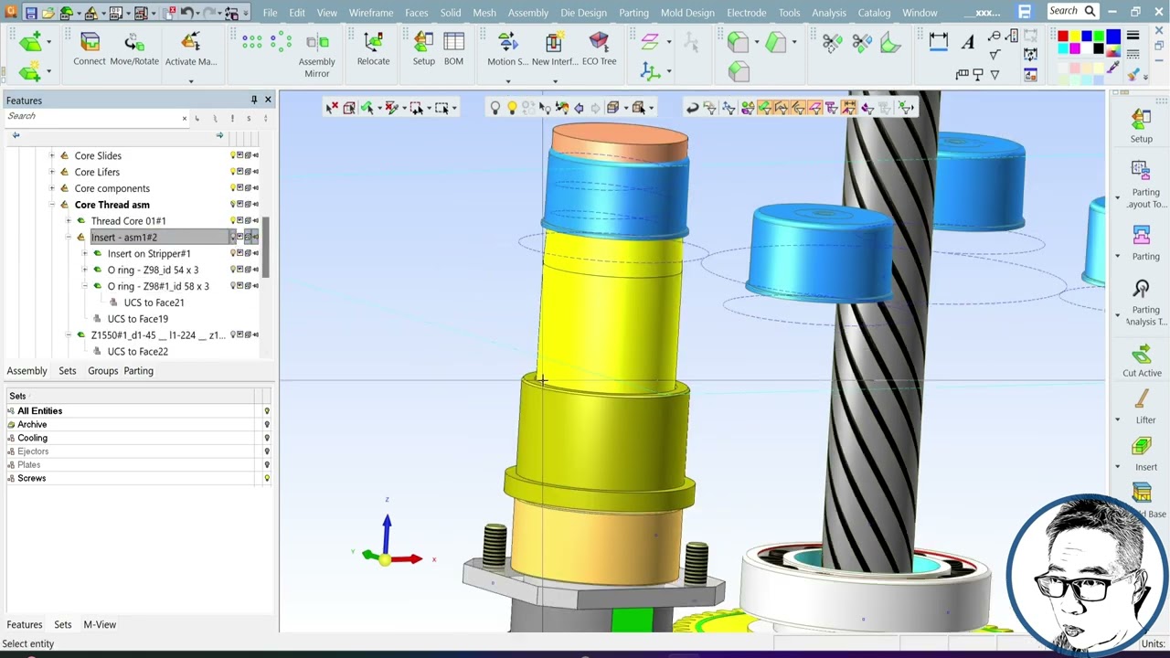Toggle visibility bulb for Core components
Viewport: 1170px width, 658px height.
pos(233,188)
